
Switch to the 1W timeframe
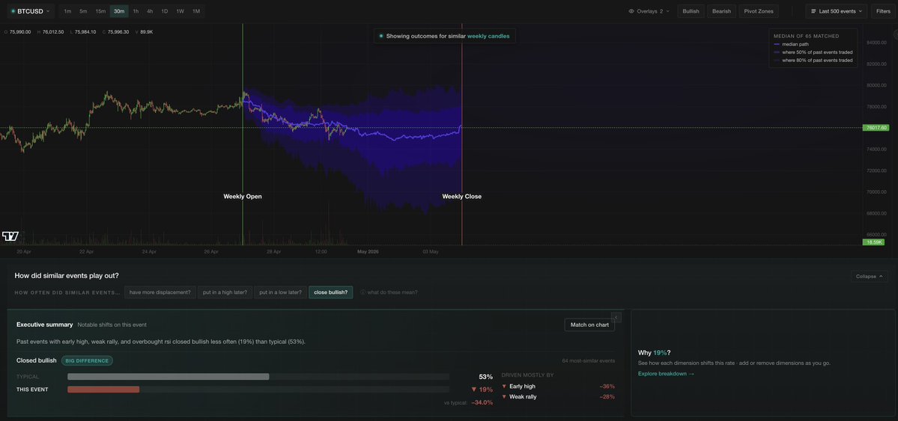180,11
